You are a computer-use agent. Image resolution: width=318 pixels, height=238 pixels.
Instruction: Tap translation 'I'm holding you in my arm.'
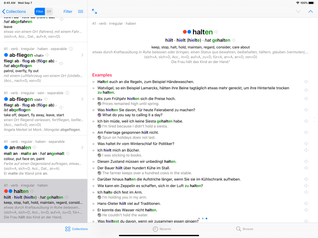(x=125, y=197)
